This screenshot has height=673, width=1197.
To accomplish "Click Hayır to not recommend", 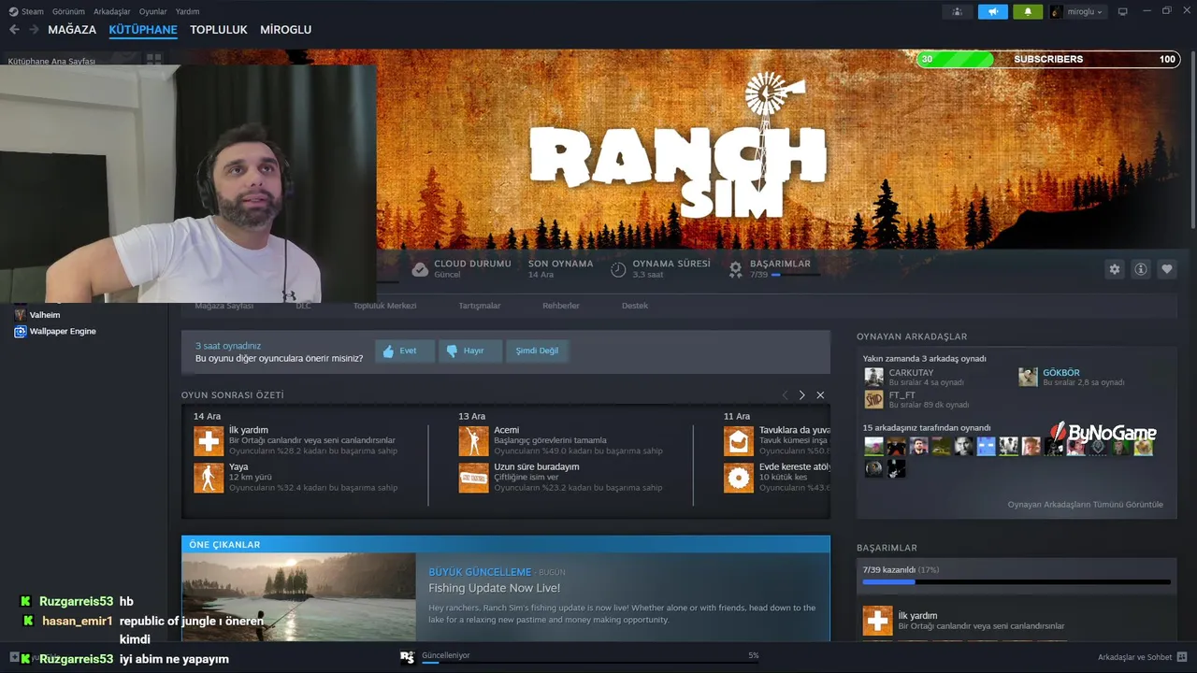I will coord(470,351).
